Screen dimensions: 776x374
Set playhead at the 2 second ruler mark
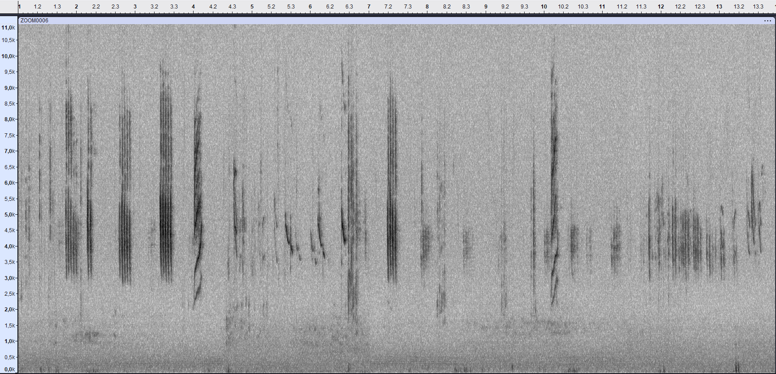(77, 7)
